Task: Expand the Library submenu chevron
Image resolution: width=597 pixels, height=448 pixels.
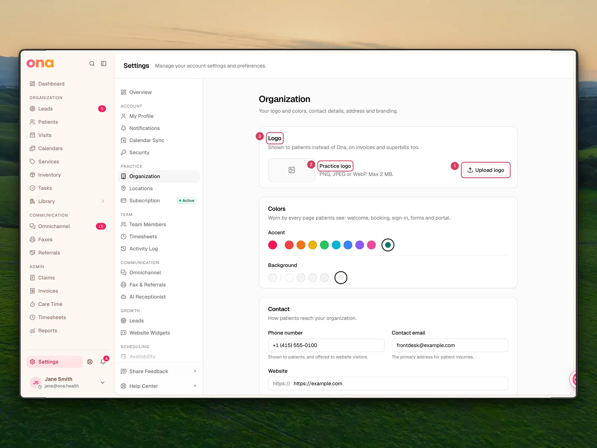Action: click(103, 201)
